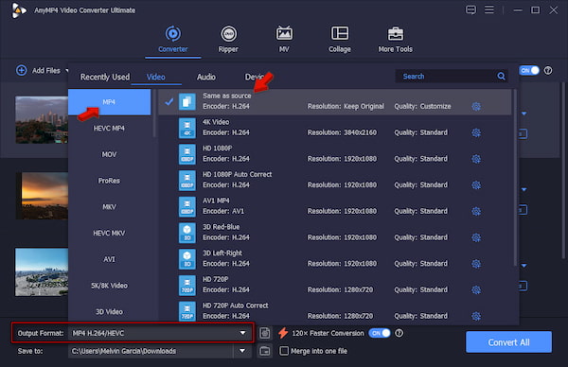Screen dimensions: 568x367
Task: Select HEVC MP4 format
Action: pyautogui.click(x=109, y=128)
